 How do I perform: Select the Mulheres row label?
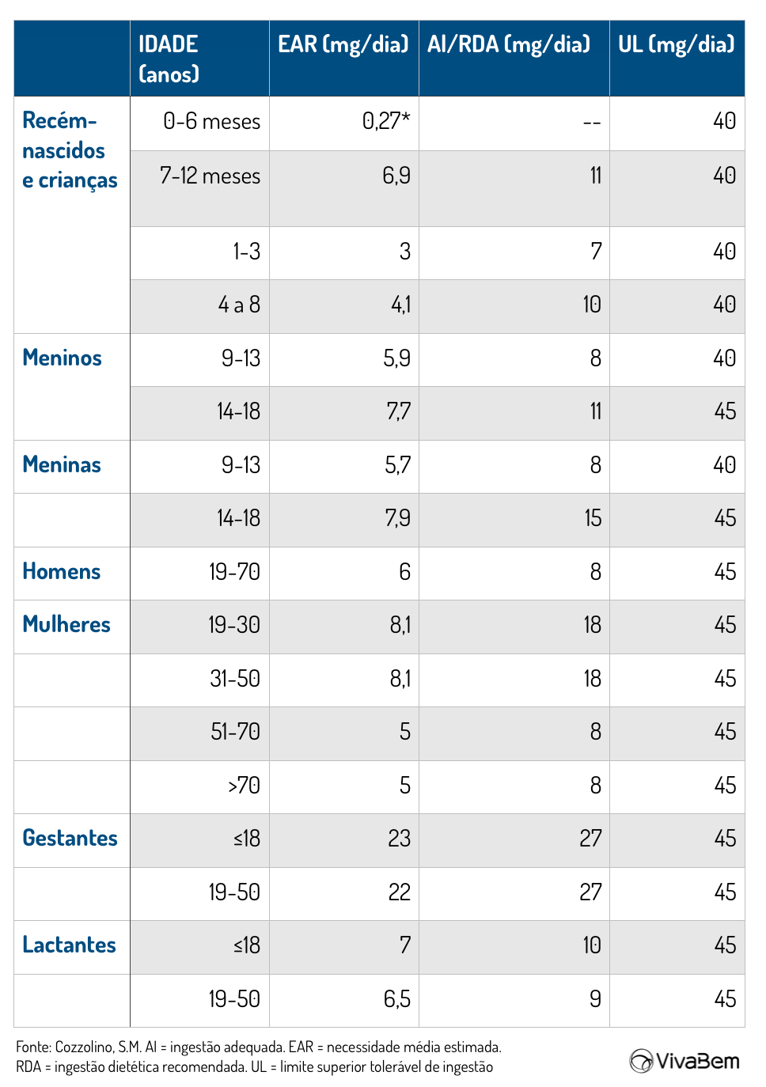pyautogui.click(x=66, y=625)
